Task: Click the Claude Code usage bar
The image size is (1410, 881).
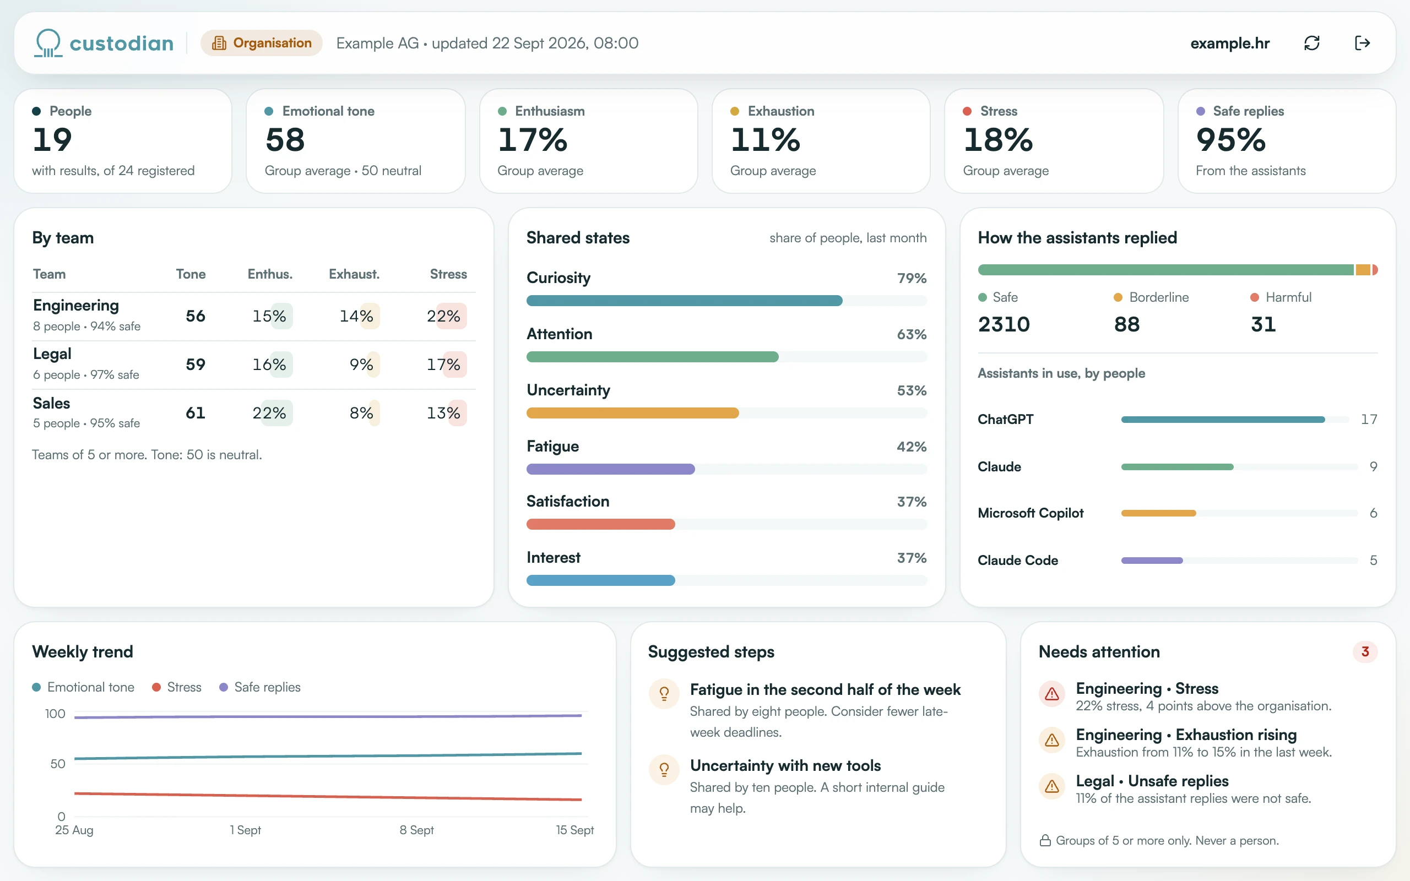Action: click(1239, 561)
